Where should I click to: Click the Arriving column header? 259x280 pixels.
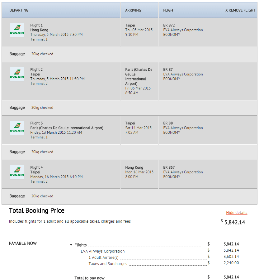click(x=133, y=10)
